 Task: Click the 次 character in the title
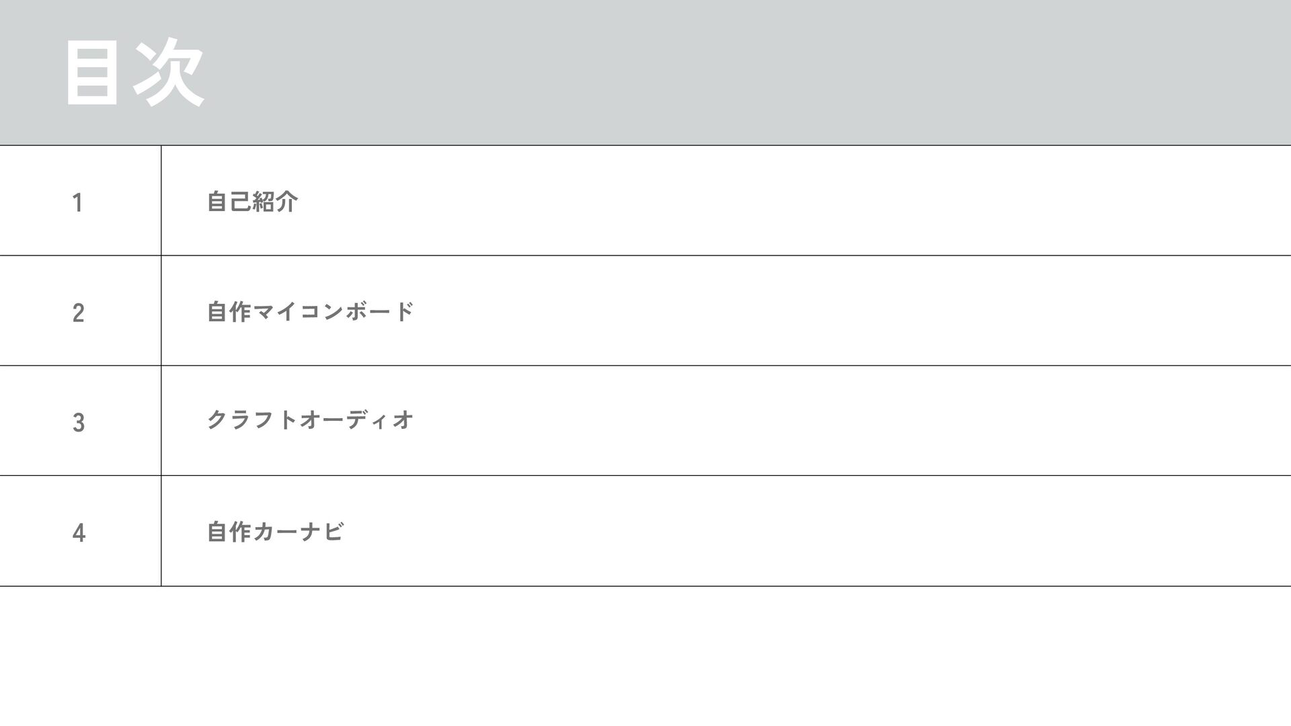point(169,73)
